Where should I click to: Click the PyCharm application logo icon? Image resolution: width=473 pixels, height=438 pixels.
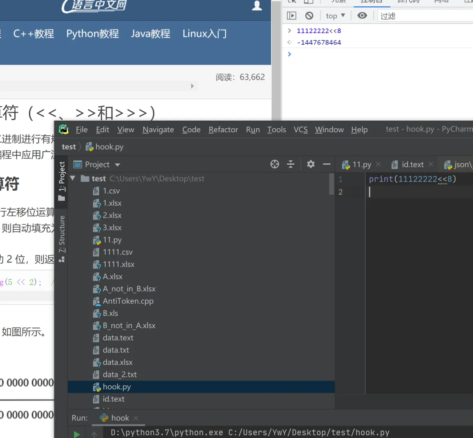(64, 129)
